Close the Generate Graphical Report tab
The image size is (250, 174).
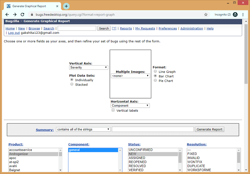(57, 6)
